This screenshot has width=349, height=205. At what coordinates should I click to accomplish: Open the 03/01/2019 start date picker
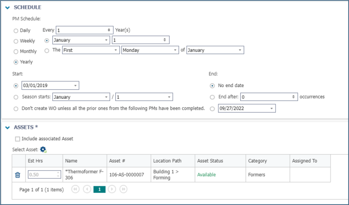pyautogui.click(x=50, y=86)
